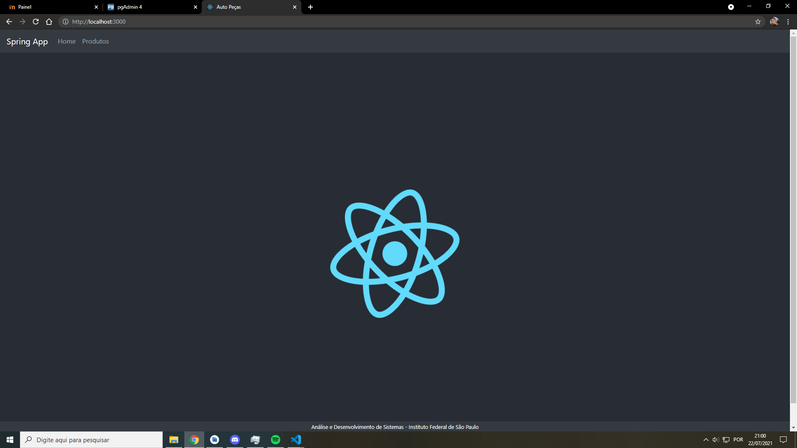Image resolution: width=797 pixels, height=448 pixels.
Task: Click the browser forward arrow
Action: [22, 22]
